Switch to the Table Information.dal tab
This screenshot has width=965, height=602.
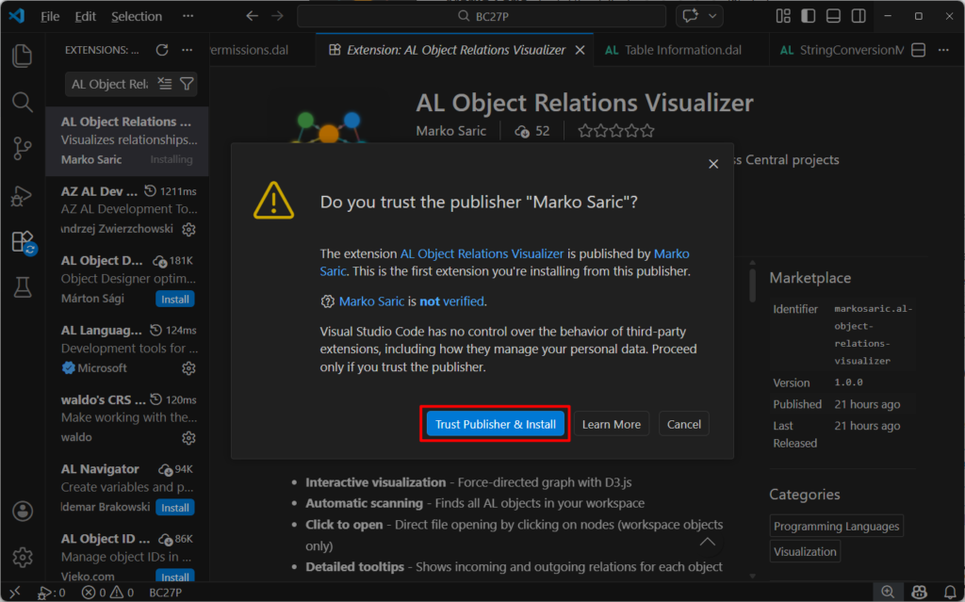(673, 50)
